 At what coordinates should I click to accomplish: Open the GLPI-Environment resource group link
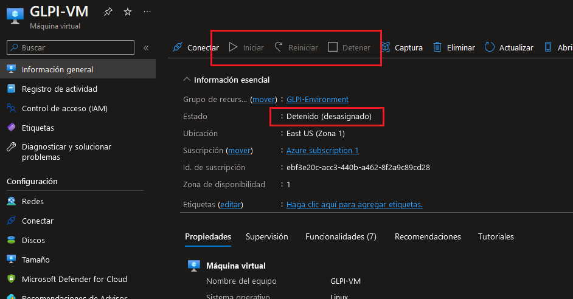317,99
